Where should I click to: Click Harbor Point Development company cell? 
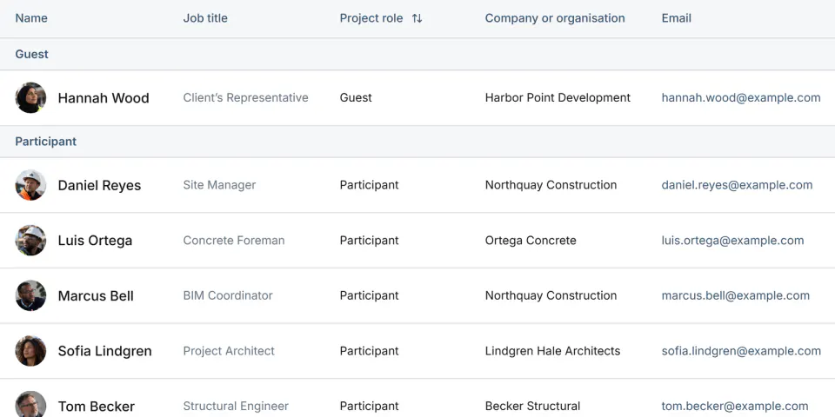[x=558, y=98]
